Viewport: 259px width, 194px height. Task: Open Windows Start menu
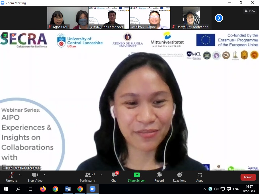pos(6,189)
